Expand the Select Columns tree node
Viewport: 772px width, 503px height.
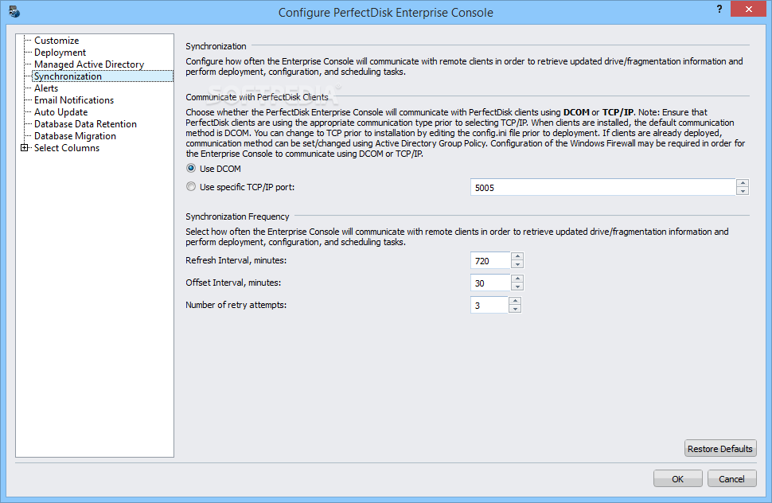[24, 148]
